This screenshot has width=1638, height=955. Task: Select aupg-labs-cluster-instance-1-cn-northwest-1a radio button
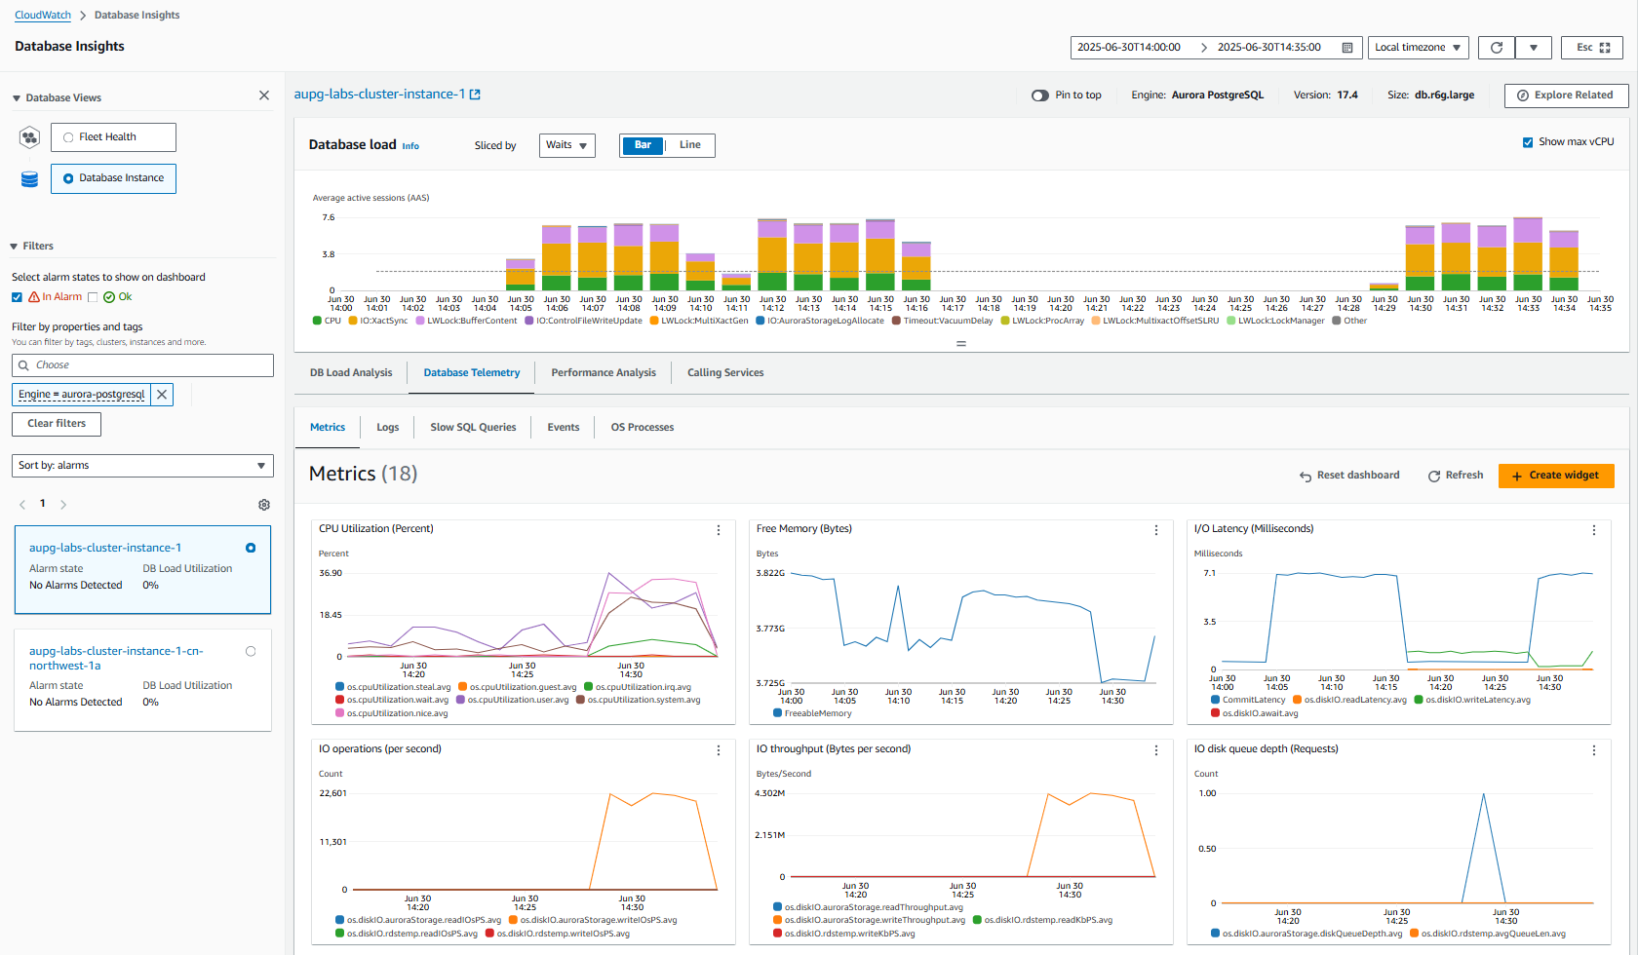pyautogui.click(x=251, y=651)
